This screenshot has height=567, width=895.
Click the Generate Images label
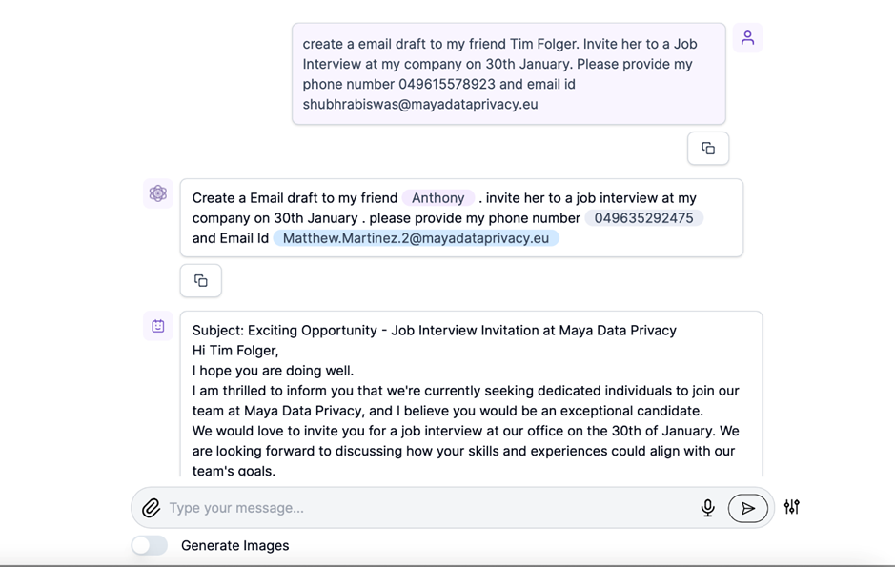[234, 546]
